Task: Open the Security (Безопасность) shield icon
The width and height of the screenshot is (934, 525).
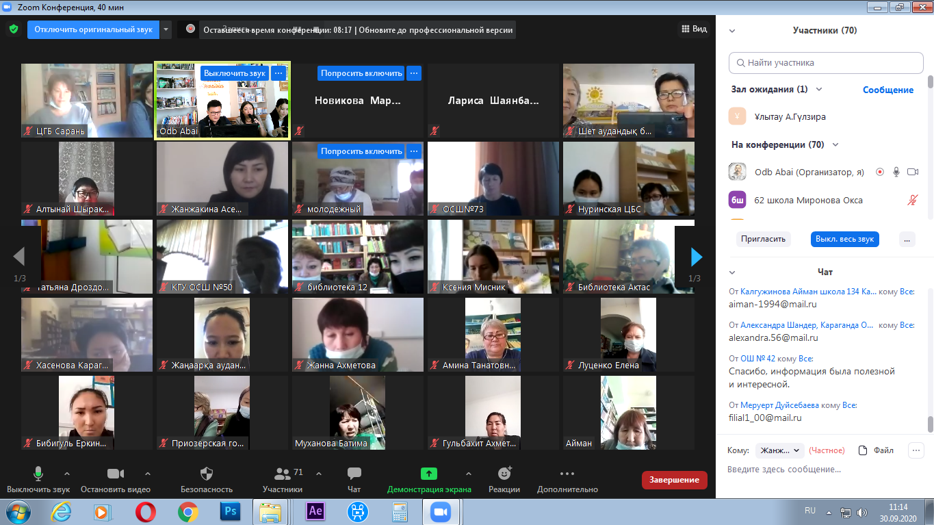Action: [x=206, y=474]
